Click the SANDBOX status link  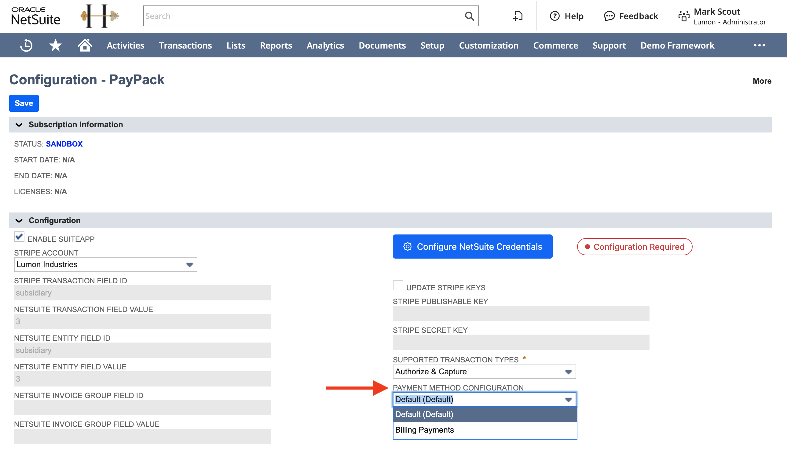click(64, 144)
